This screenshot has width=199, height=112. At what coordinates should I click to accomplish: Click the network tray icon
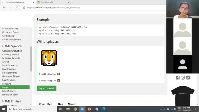[x=172, y=109]
